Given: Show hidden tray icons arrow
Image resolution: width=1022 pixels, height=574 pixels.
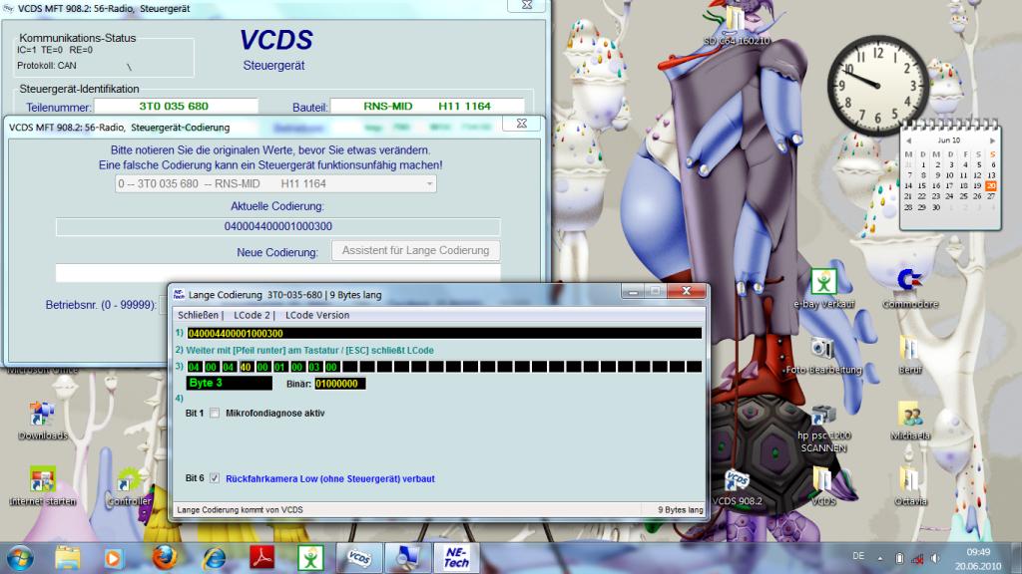Looking at the screenshot, I should tap(880, 558).
